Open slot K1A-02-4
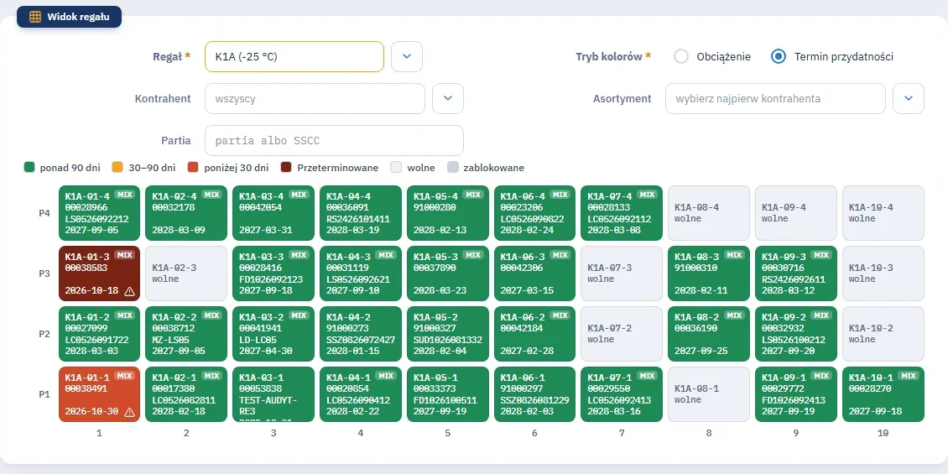The height and width of the screenshot is (474, 948). 186,213
